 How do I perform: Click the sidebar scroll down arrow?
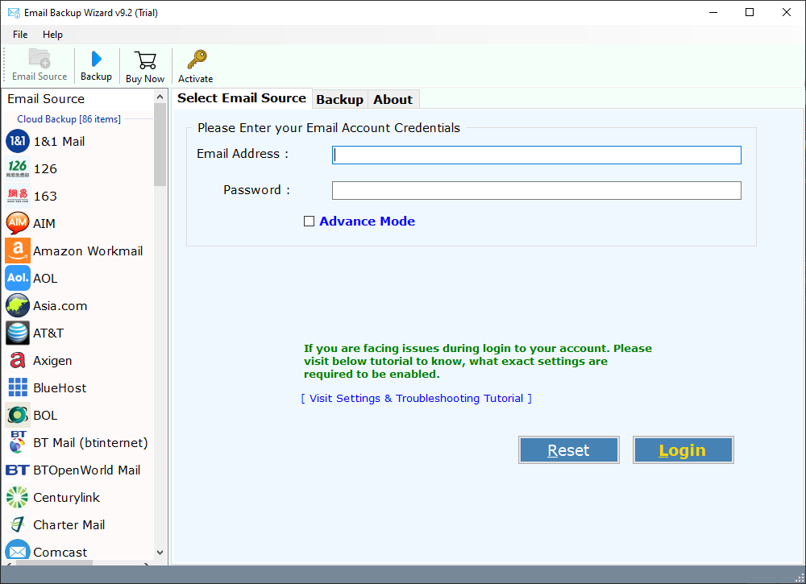(x=160, y=553)
